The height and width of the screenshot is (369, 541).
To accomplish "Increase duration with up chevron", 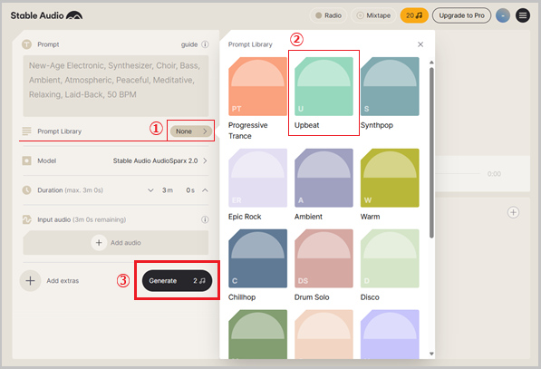I will click(x=205, y=190).
